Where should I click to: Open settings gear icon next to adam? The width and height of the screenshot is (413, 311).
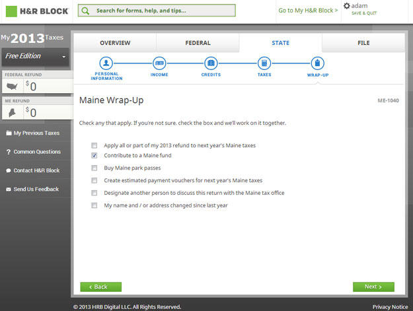(x=347, y=6)
